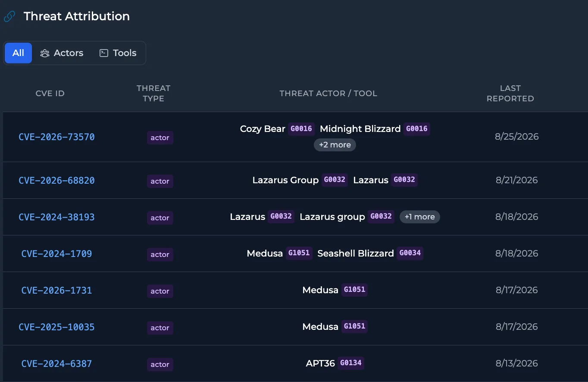Click G1051 tag in CVE-2024-1709 row
Image resolution: width=588 pixels, height=382 pixels.
[299, 253]
